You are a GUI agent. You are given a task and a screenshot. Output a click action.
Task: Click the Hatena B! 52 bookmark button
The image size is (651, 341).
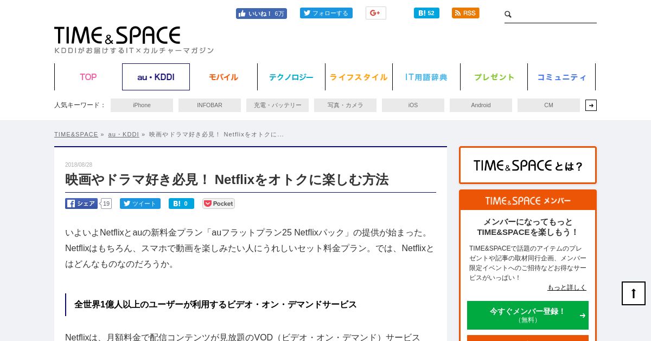(x=426, y=13)
